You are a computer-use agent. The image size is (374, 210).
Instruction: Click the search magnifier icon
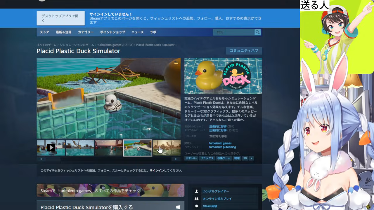pyautogui.click(x=257, y=32)
